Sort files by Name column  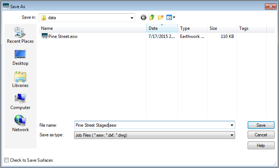92,28
